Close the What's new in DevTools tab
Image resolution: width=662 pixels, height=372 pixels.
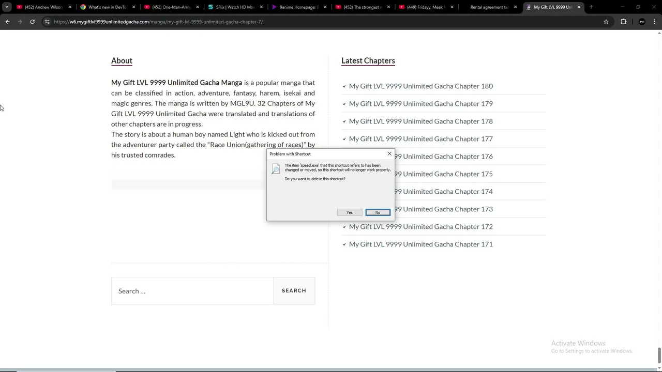click(x=133, y=7)
